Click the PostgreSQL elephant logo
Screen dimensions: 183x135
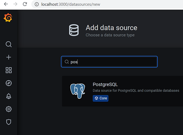coord(78,91)
